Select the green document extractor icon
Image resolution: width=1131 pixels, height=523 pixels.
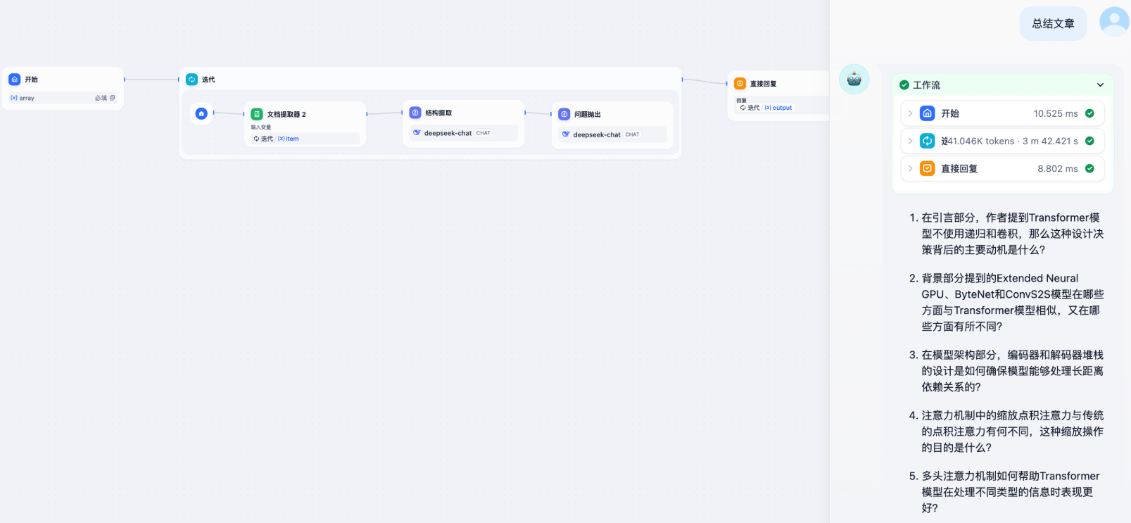coord(257,114)
